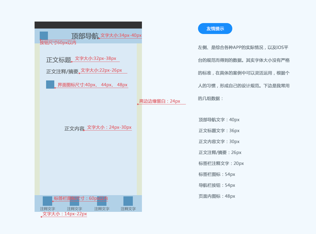
Task: Click the blue interface icon beside 界面图标尺寸
Action: tap(49, 84)
